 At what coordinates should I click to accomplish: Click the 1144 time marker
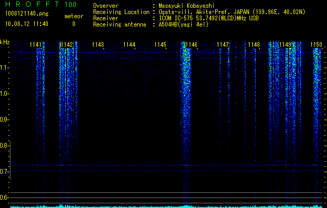129,45
